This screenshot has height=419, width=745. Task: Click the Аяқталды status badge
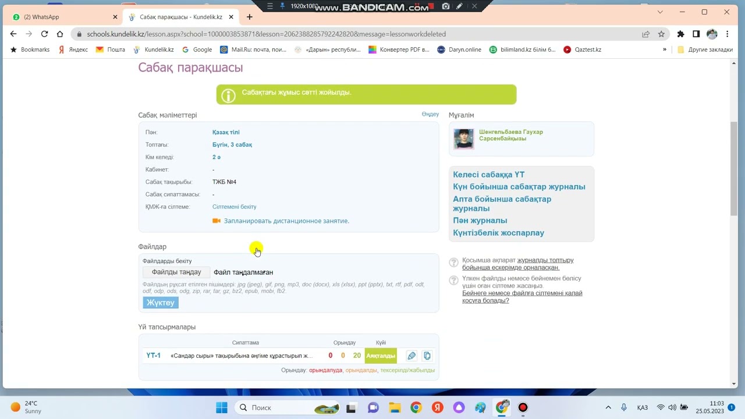pos(381,356)
